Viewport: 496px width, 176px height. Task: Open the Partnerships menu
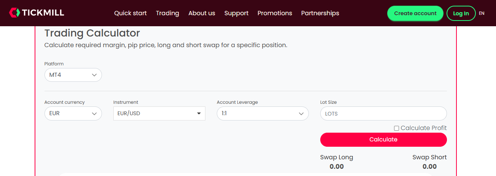click(x=320, y=13)
